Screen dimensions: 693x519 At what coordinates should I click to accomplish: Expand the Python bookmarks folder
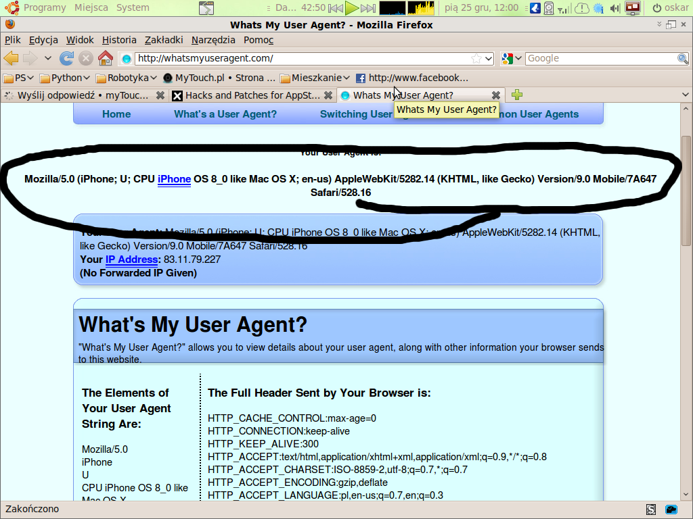pos(64,78)
